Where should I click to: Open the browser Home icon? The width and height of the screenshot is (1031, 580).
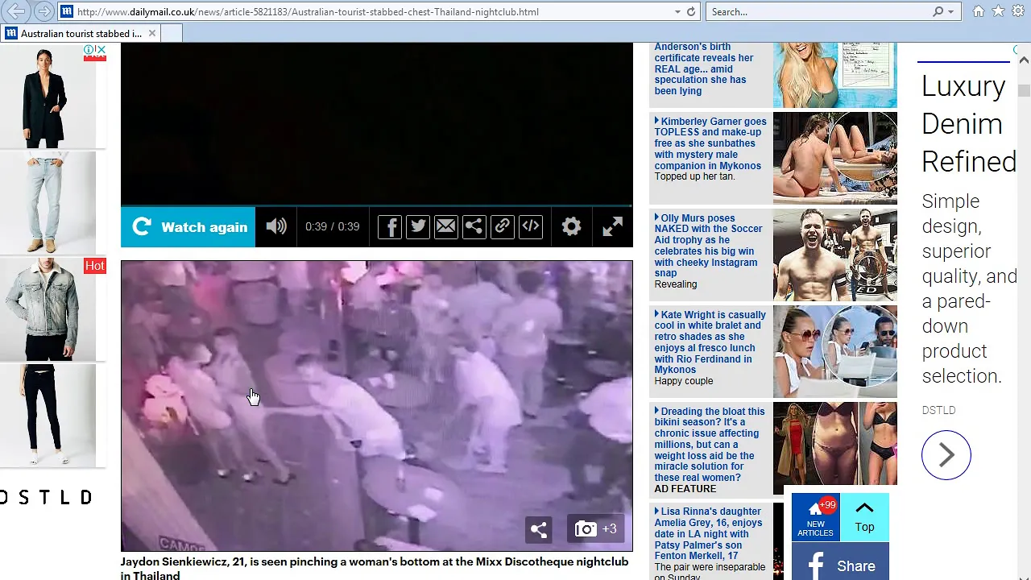pyautogui.click(x=978, y=11)
